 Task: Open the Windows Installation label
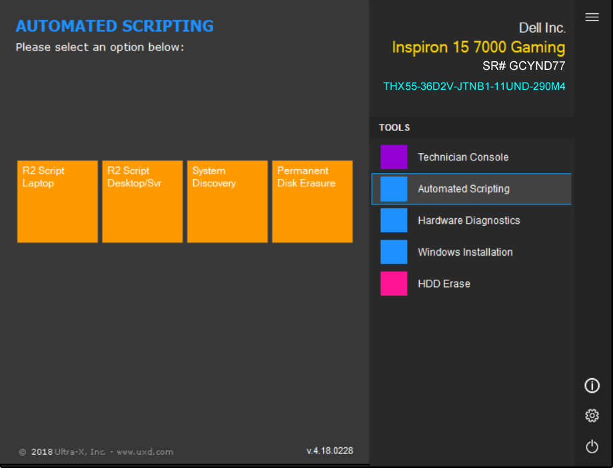[x=465, y=252]
